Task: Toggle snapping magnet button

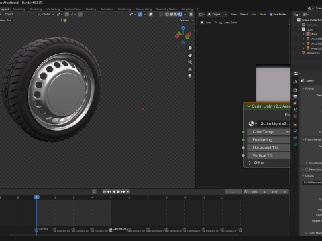Action: [67, 14]
